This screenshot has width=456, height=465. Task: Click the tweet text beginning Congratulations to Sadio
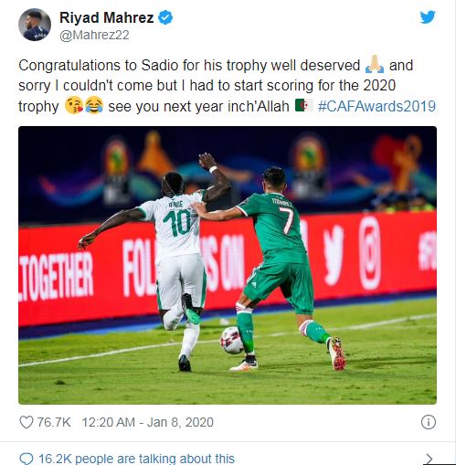click(227, 86)
